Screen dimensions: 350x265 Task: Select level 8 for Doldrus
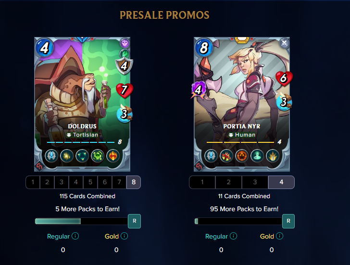134,182
